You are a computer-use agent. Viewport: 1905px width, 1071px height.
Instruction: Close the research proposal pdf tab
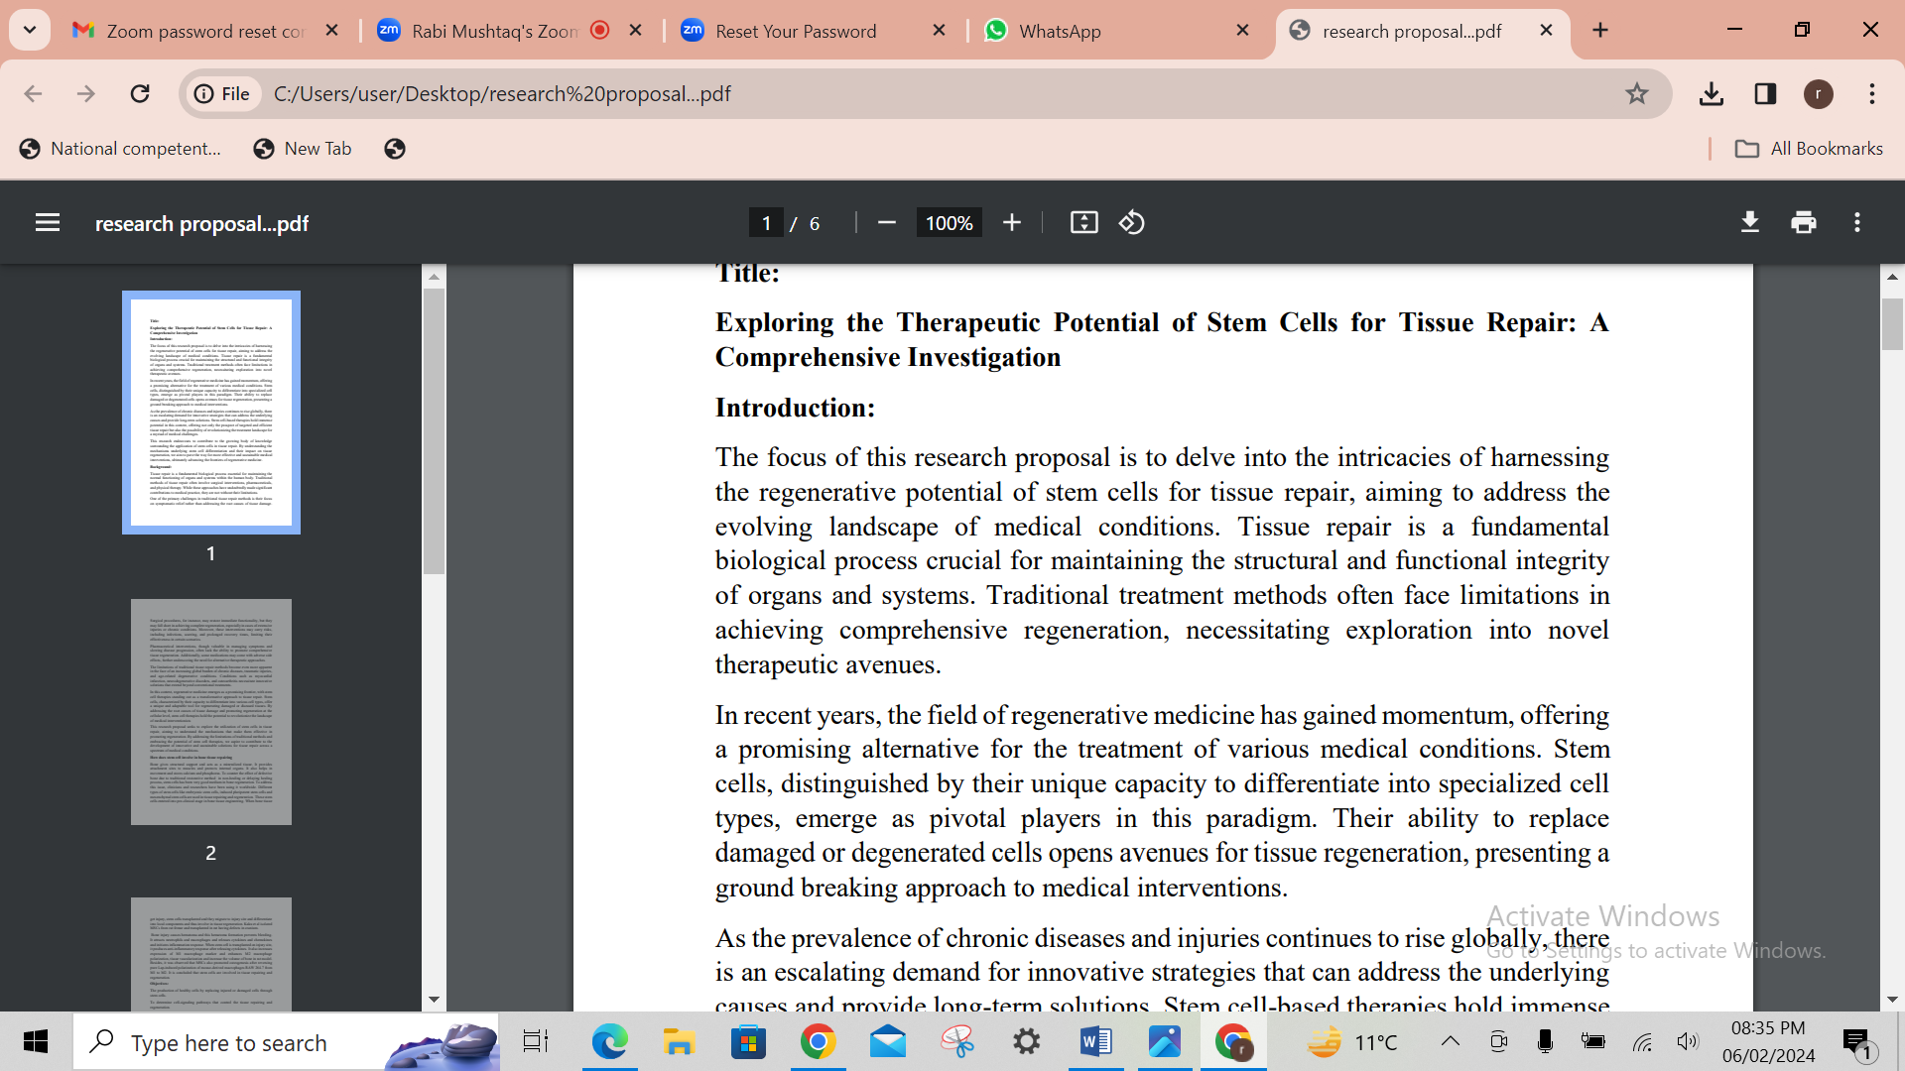(1547, 31)
